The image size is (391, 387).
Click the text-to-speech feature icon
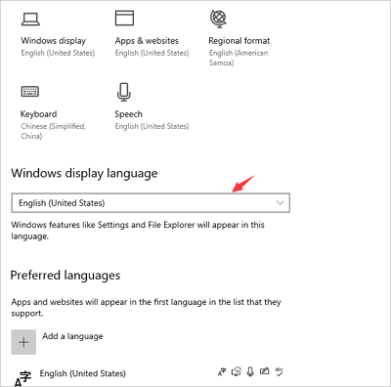coord(237,371)
